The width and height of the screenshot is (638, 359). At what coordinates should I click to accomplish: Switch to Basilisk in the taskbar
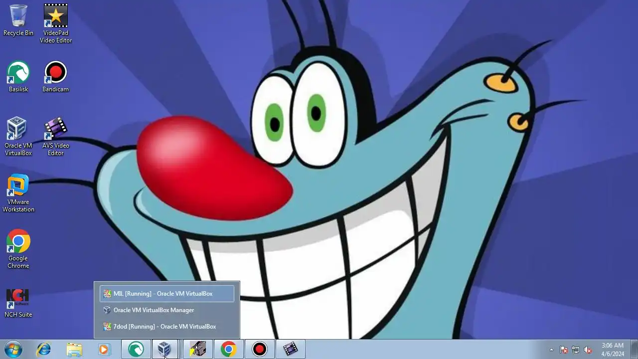[x=136, y=349]
